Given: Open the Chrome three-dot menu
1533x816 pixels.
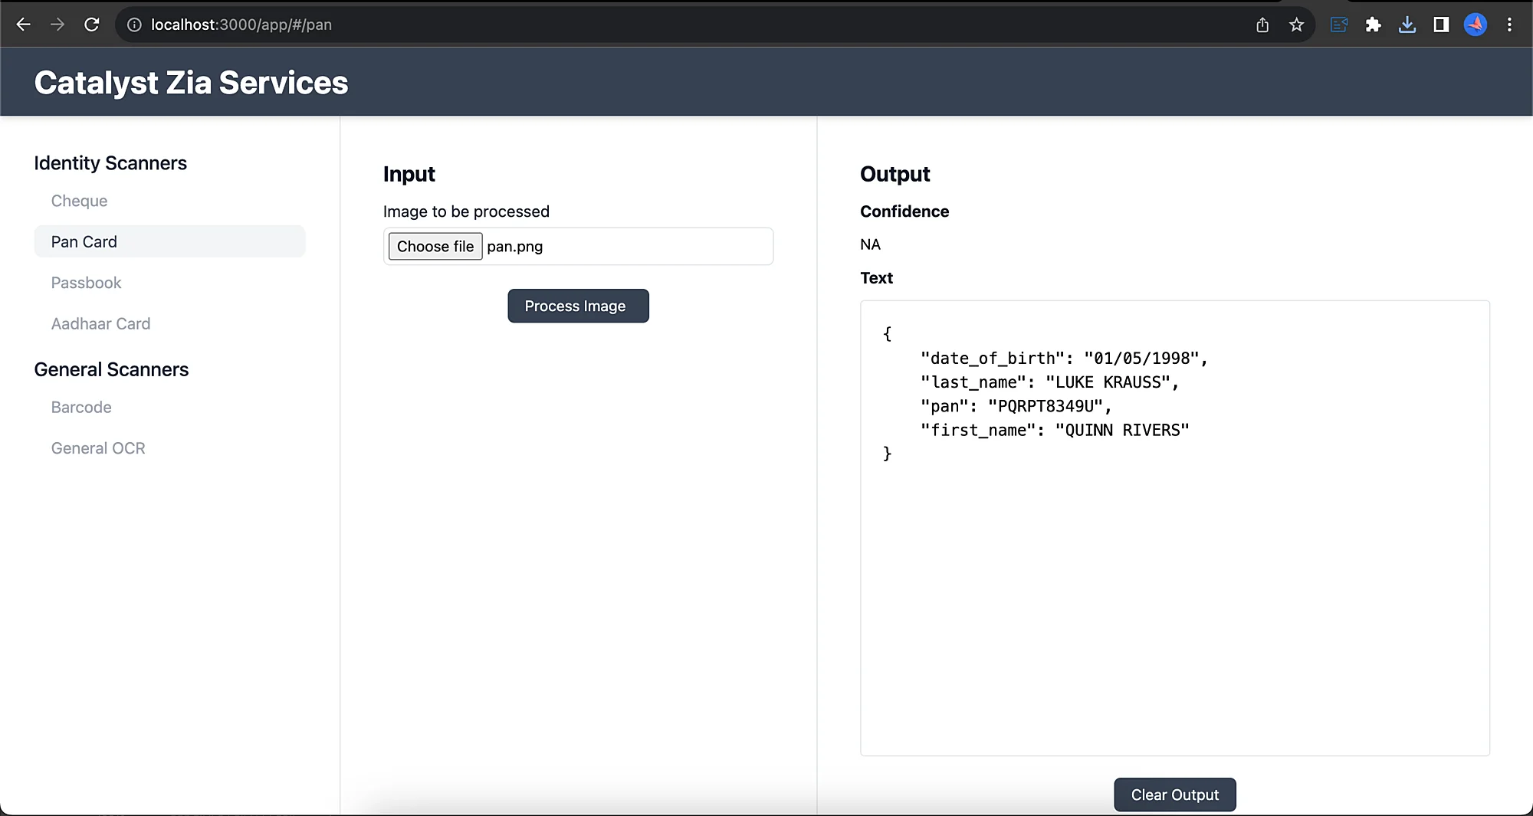Looking at the screenshot, I should [1509, 25].
